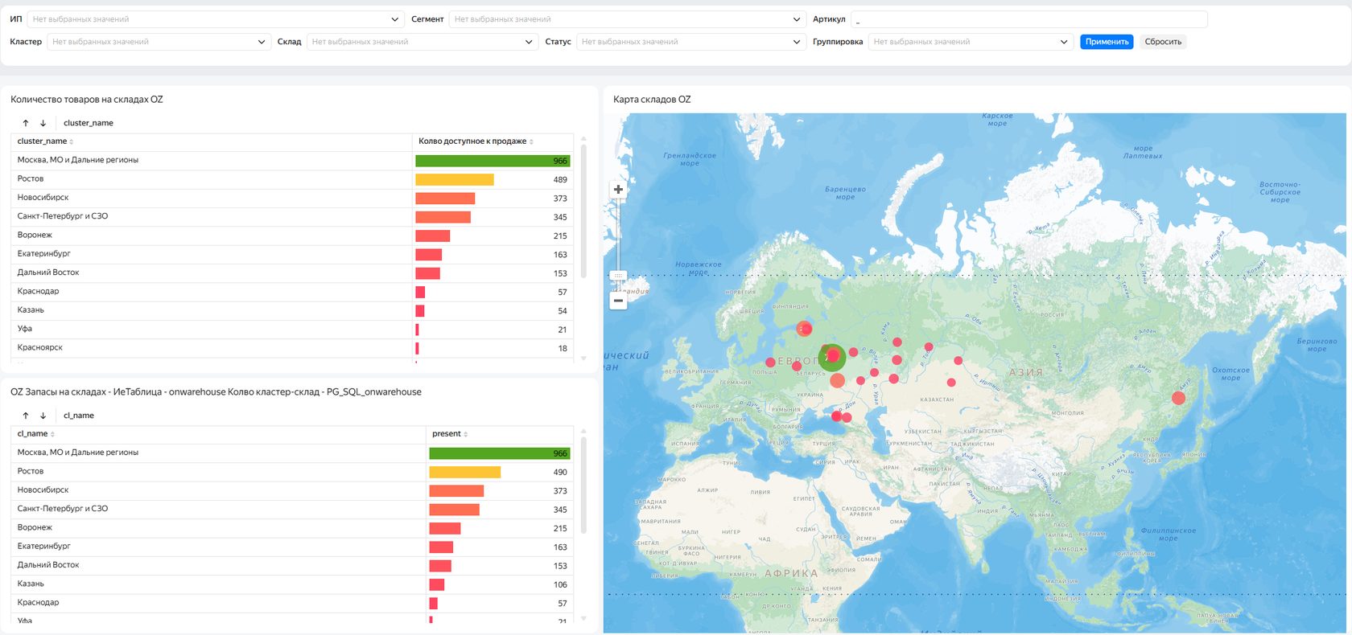The width and height of the screenshot is (1352, 635).
Task: Open the Сегмент filter dropdown
Action: [x=627, y=19]
